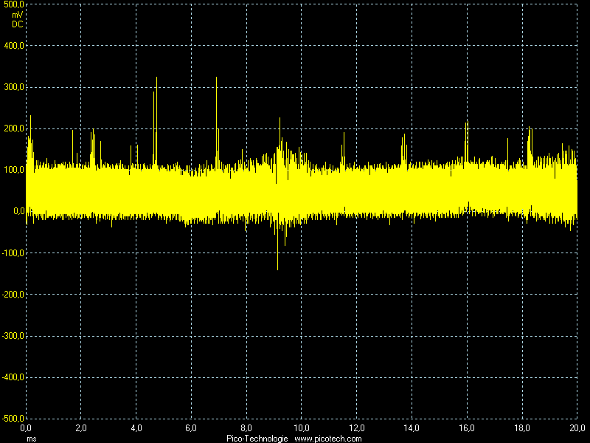Click the 500,0 voltage axis label

(13, 4)
